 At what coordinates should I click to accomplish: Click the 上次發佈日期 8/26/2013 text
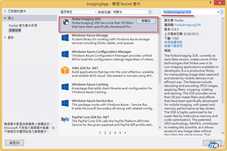click(181, 34)
